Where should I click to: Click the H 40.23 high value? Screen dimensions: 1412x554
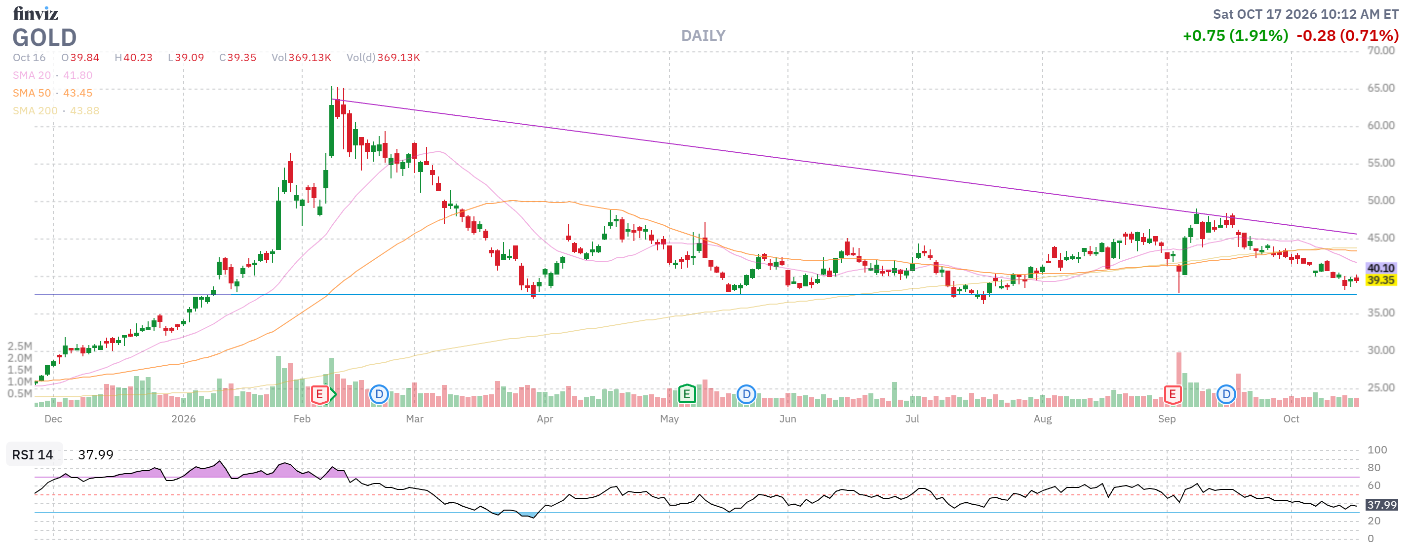pos(133,58)
